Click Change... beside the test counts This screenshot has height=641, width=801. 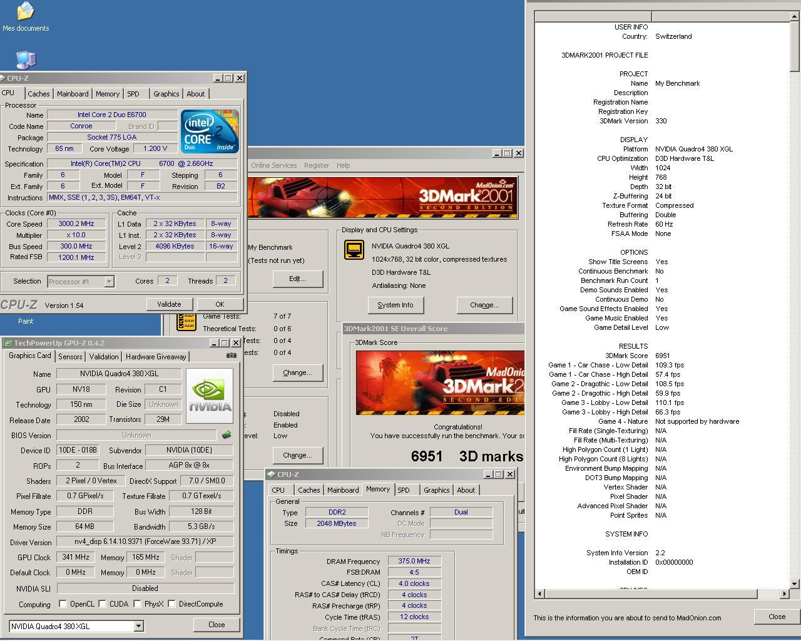pyautogui.click(x=297, y=372)
